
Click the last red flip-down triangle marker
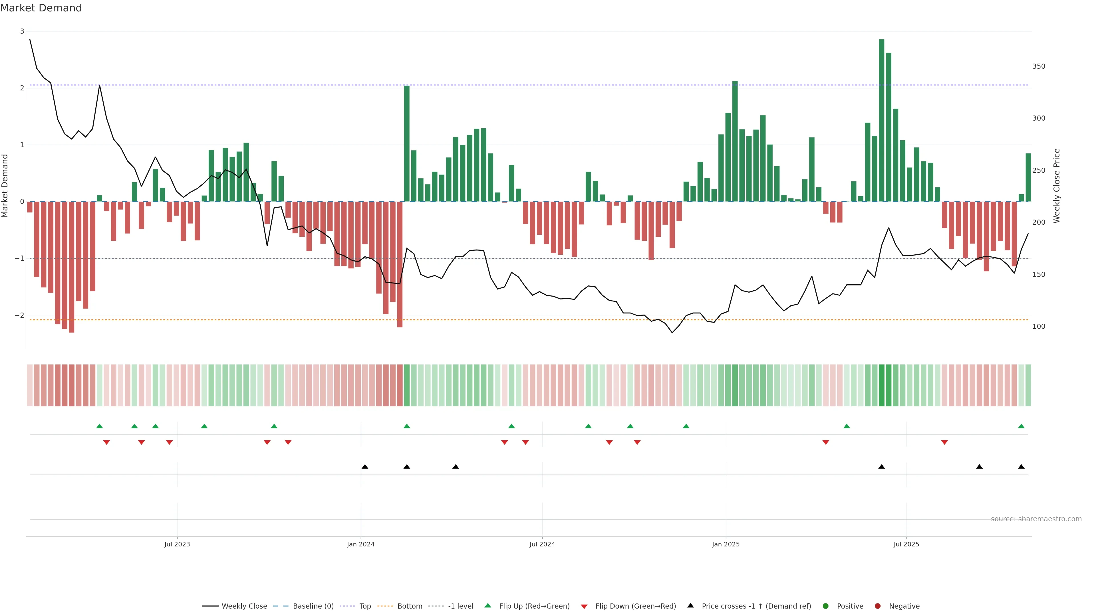(944, 443)
